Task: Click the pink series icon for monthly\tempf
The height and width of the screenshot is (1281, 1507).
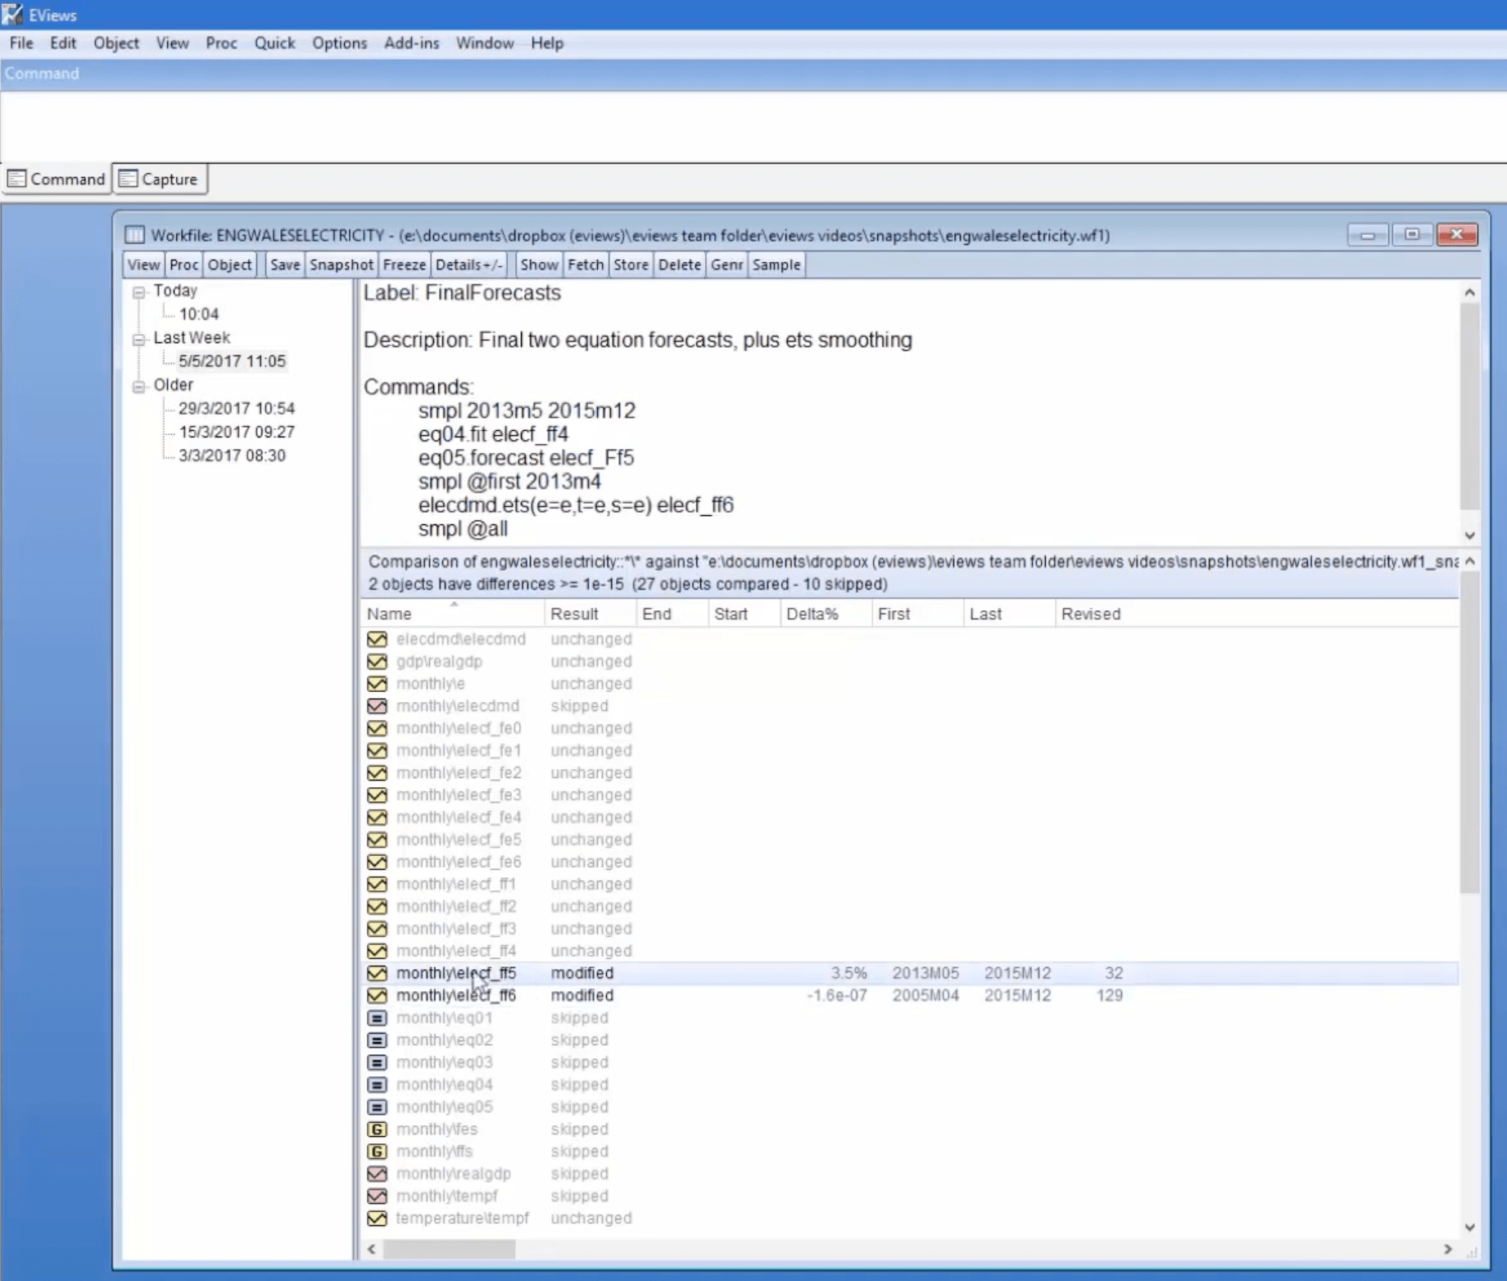Action: click(377, 1196)
